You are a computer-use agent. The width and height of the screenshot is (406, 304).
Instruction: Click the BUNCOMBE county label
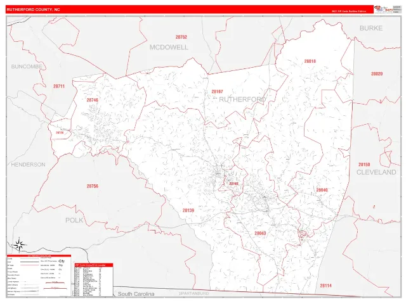coord(27,66)
